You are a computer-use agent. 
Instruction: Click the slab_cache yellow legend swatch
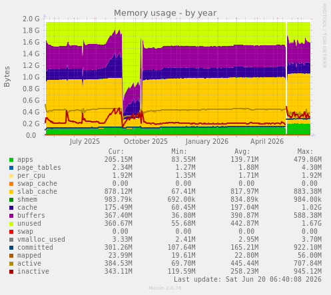11,192
